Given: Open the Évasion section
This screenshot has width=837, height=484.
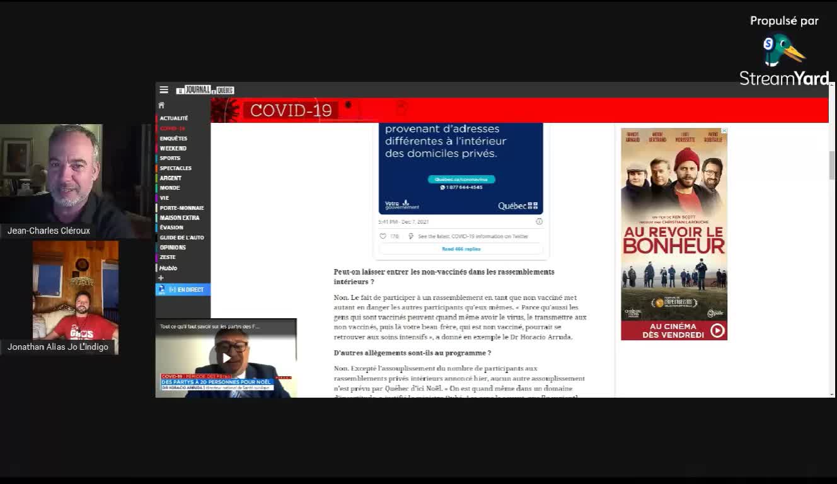Looking at the screenshot, I should pos(171,228).
